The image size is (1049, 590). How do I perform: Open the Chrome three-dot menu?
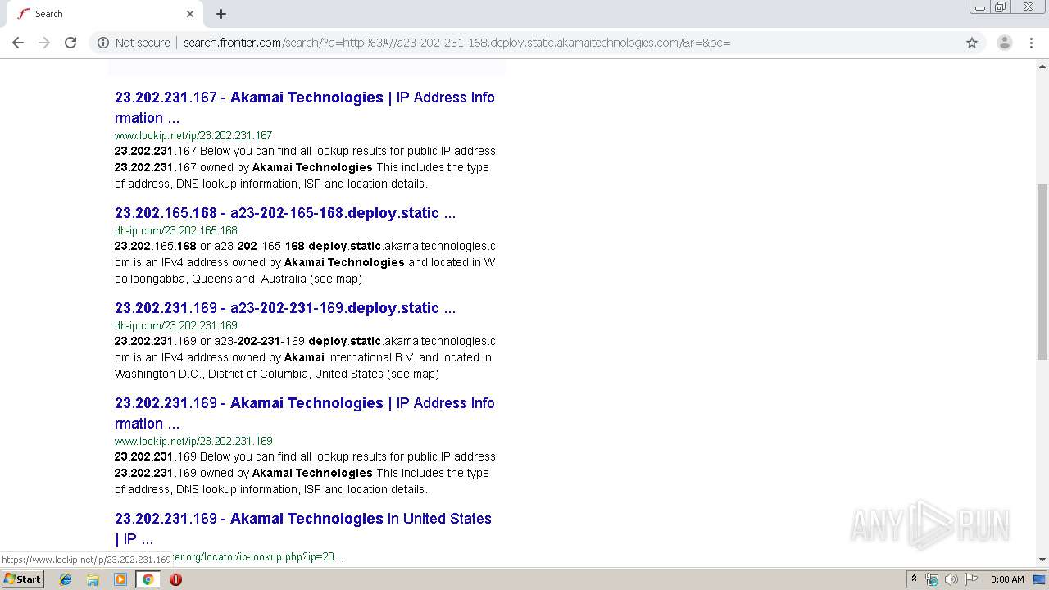[x=1031, y=43]
